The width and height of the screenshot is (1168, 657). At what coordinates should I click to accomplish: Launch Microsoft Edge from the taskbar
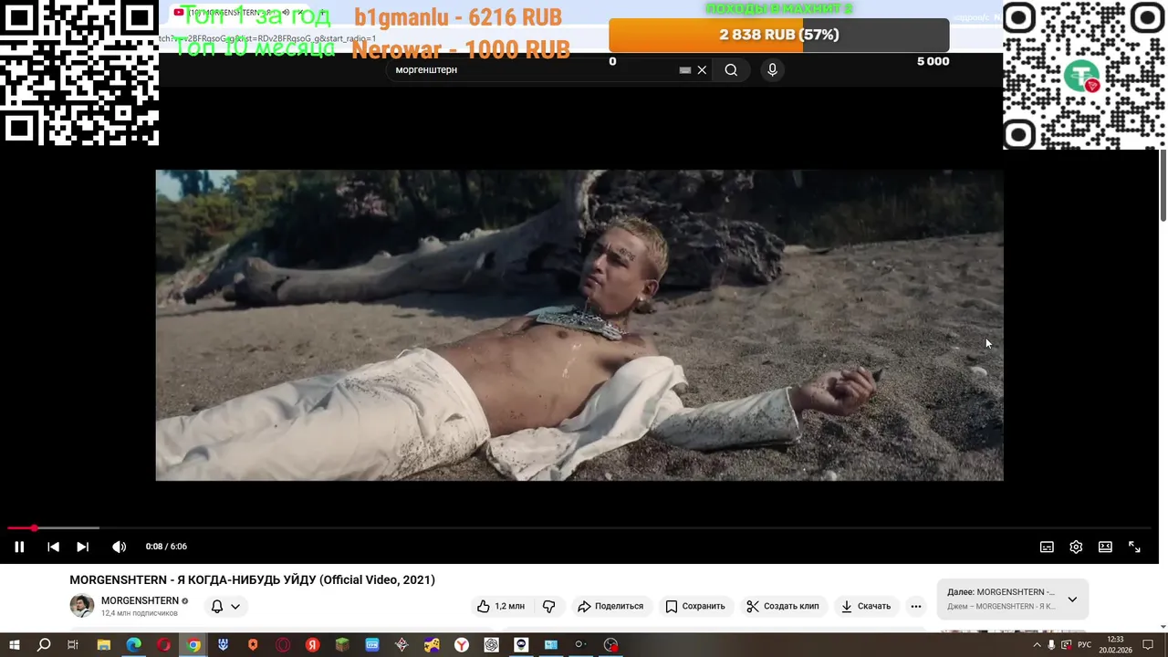133,645
